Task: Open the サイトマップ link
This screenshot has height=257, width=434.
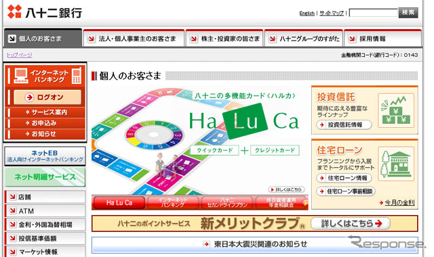Action: pyautogui.click(x=332, y=13)
